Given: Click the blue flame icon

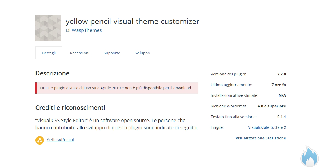Looking at the screenshot, I should (310, 156).
